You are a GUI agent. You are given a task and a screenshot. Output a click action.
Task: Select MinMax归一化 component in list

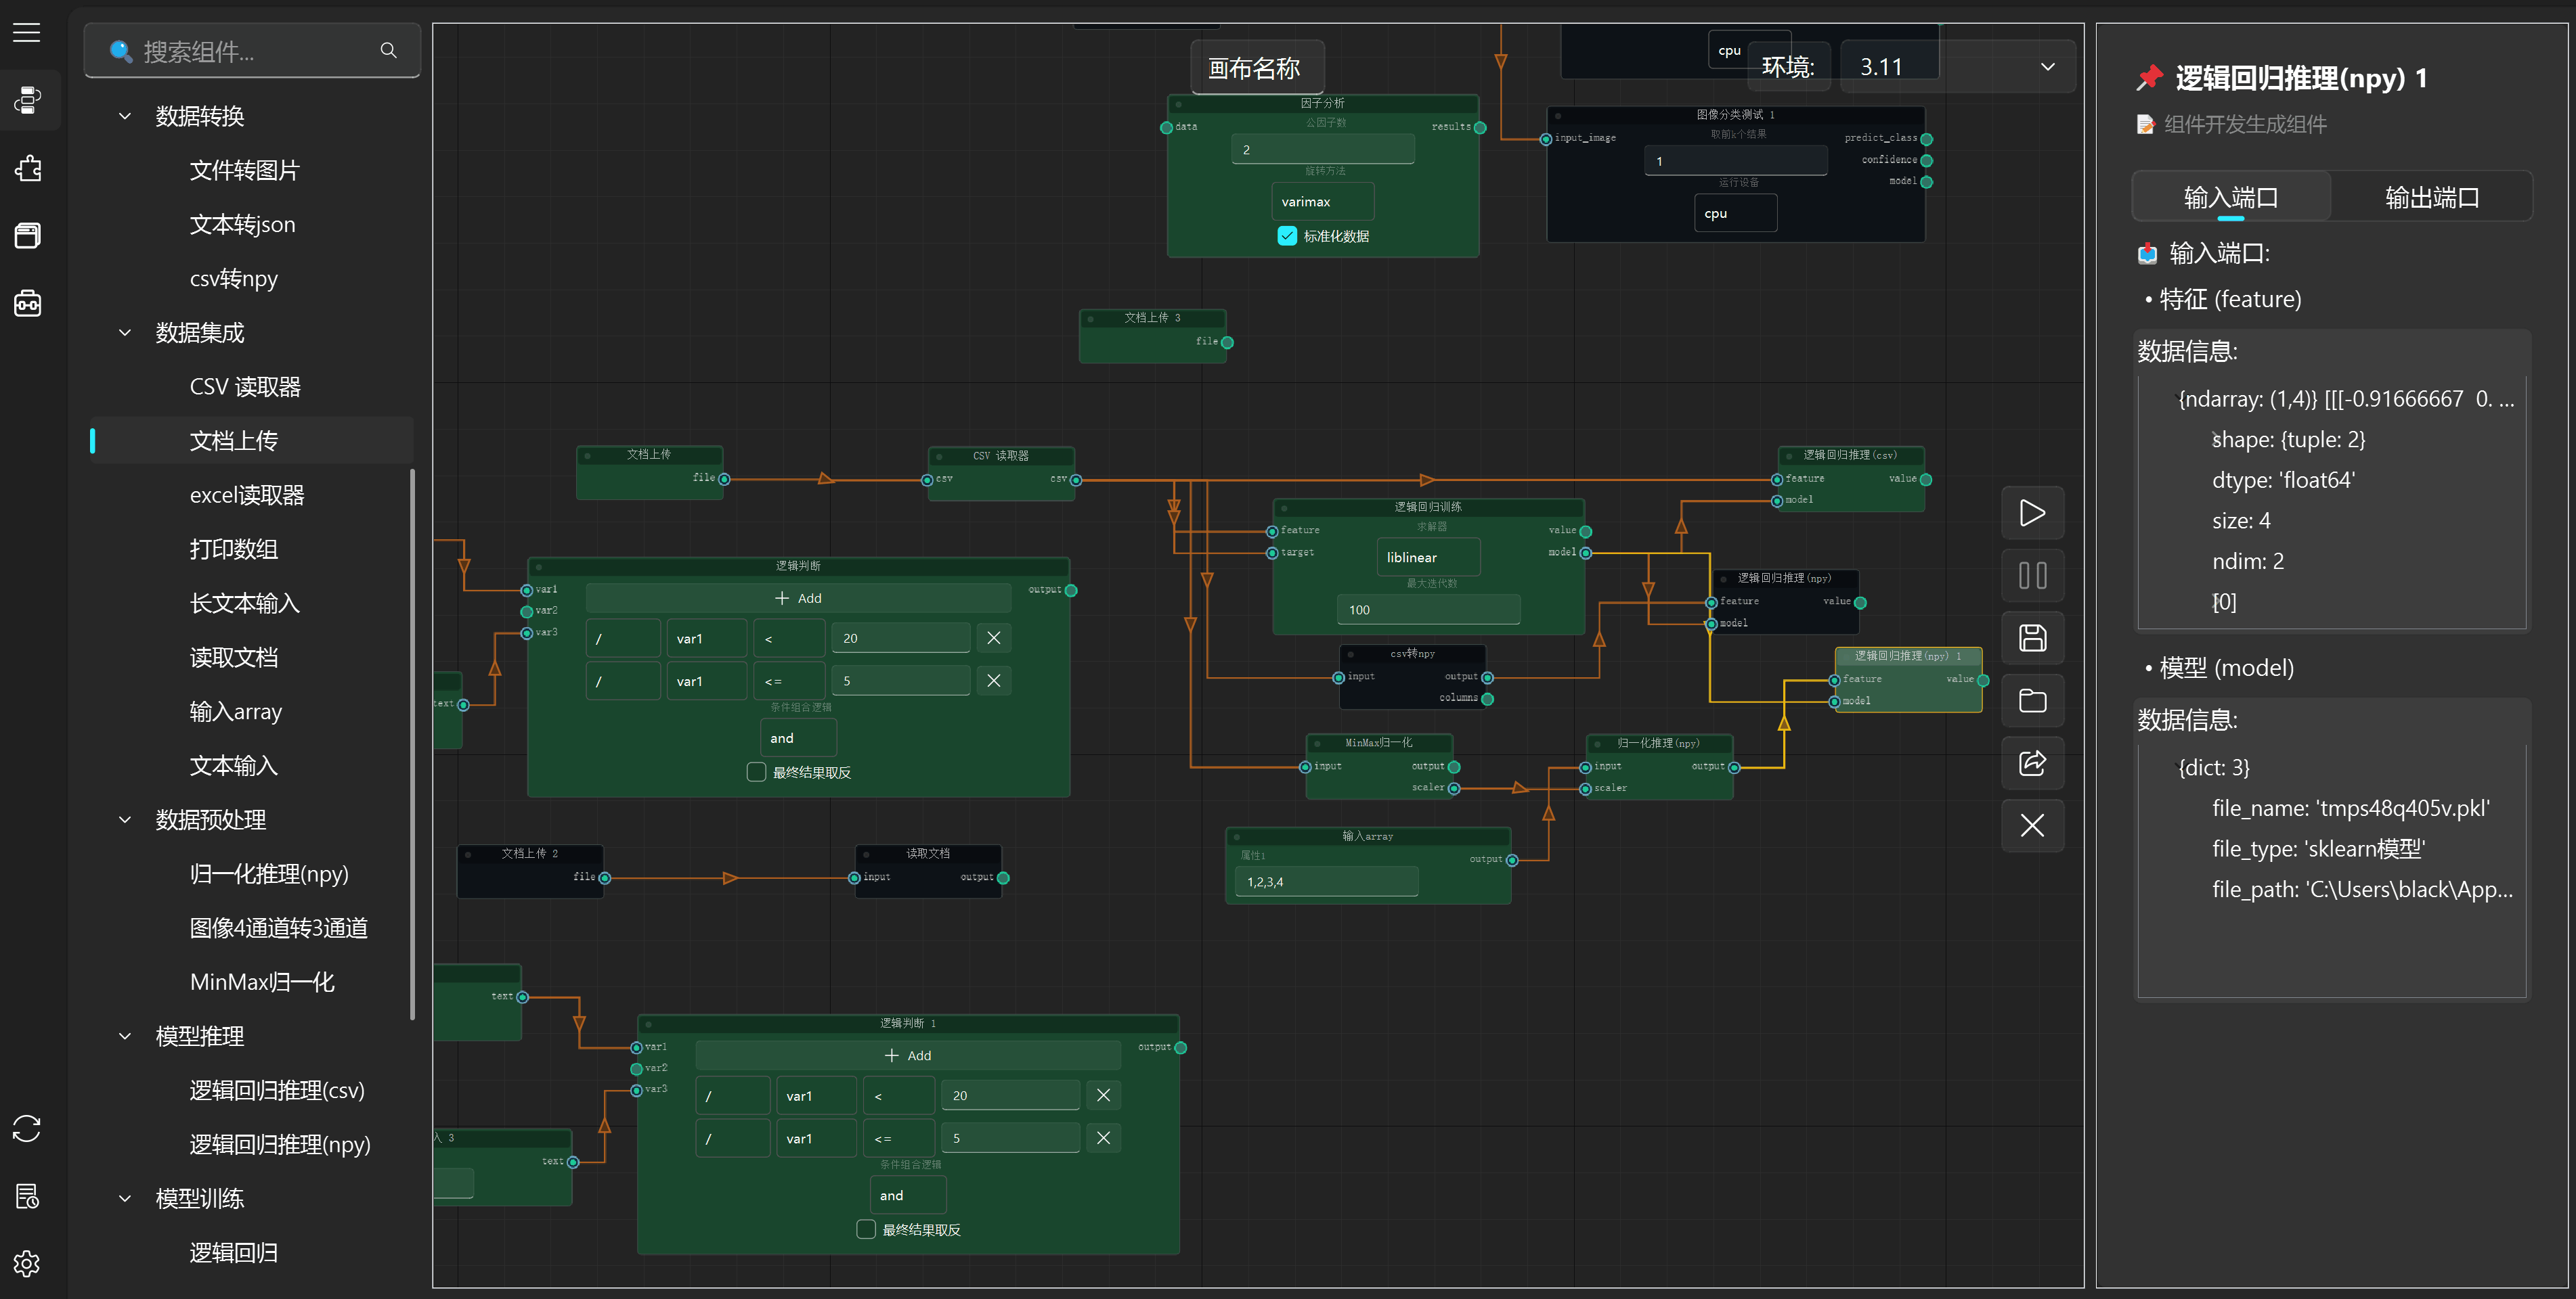251,982
